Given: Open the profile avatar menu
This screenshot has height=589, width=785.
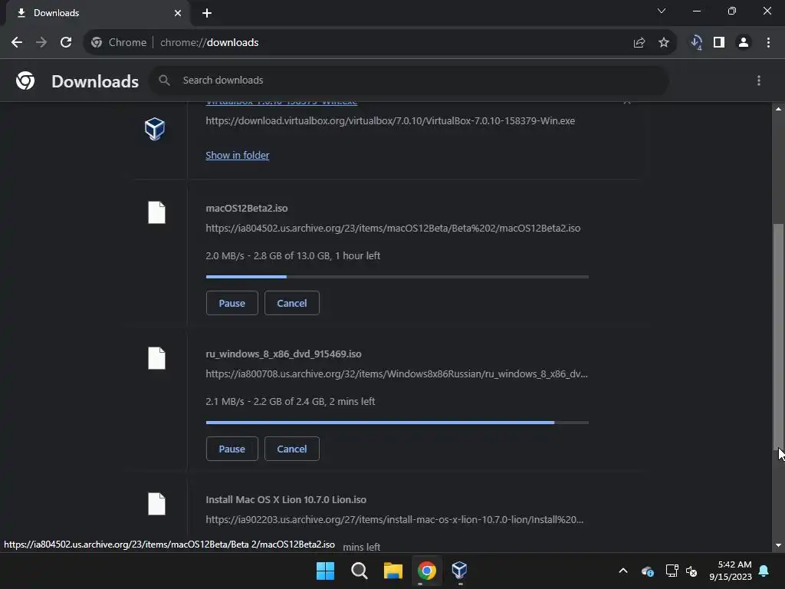Looking at the screenshot, I should point(744,43).
